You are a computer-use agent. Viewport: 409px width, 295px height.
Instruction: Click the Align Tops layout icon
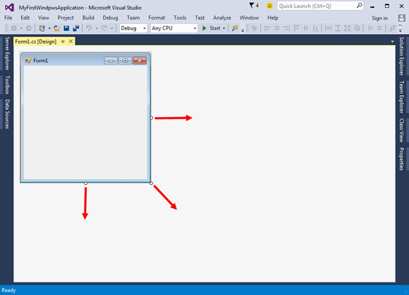[296, 28]
